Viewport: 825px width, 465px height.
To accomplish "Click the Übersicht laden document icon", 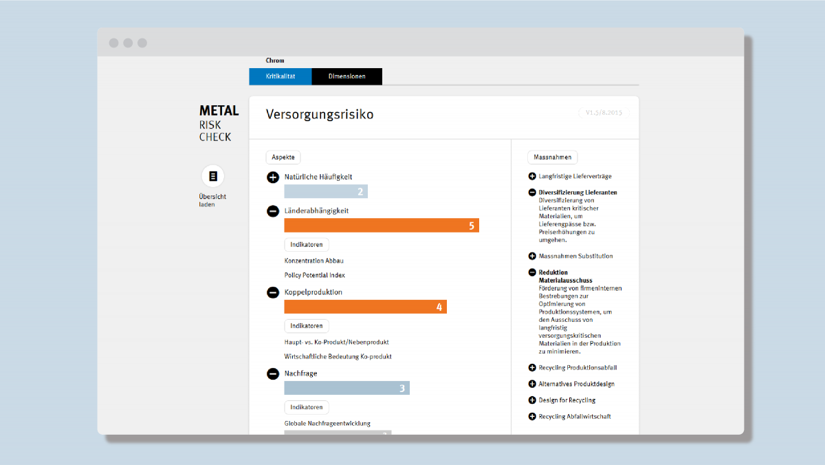I will 213,176.
